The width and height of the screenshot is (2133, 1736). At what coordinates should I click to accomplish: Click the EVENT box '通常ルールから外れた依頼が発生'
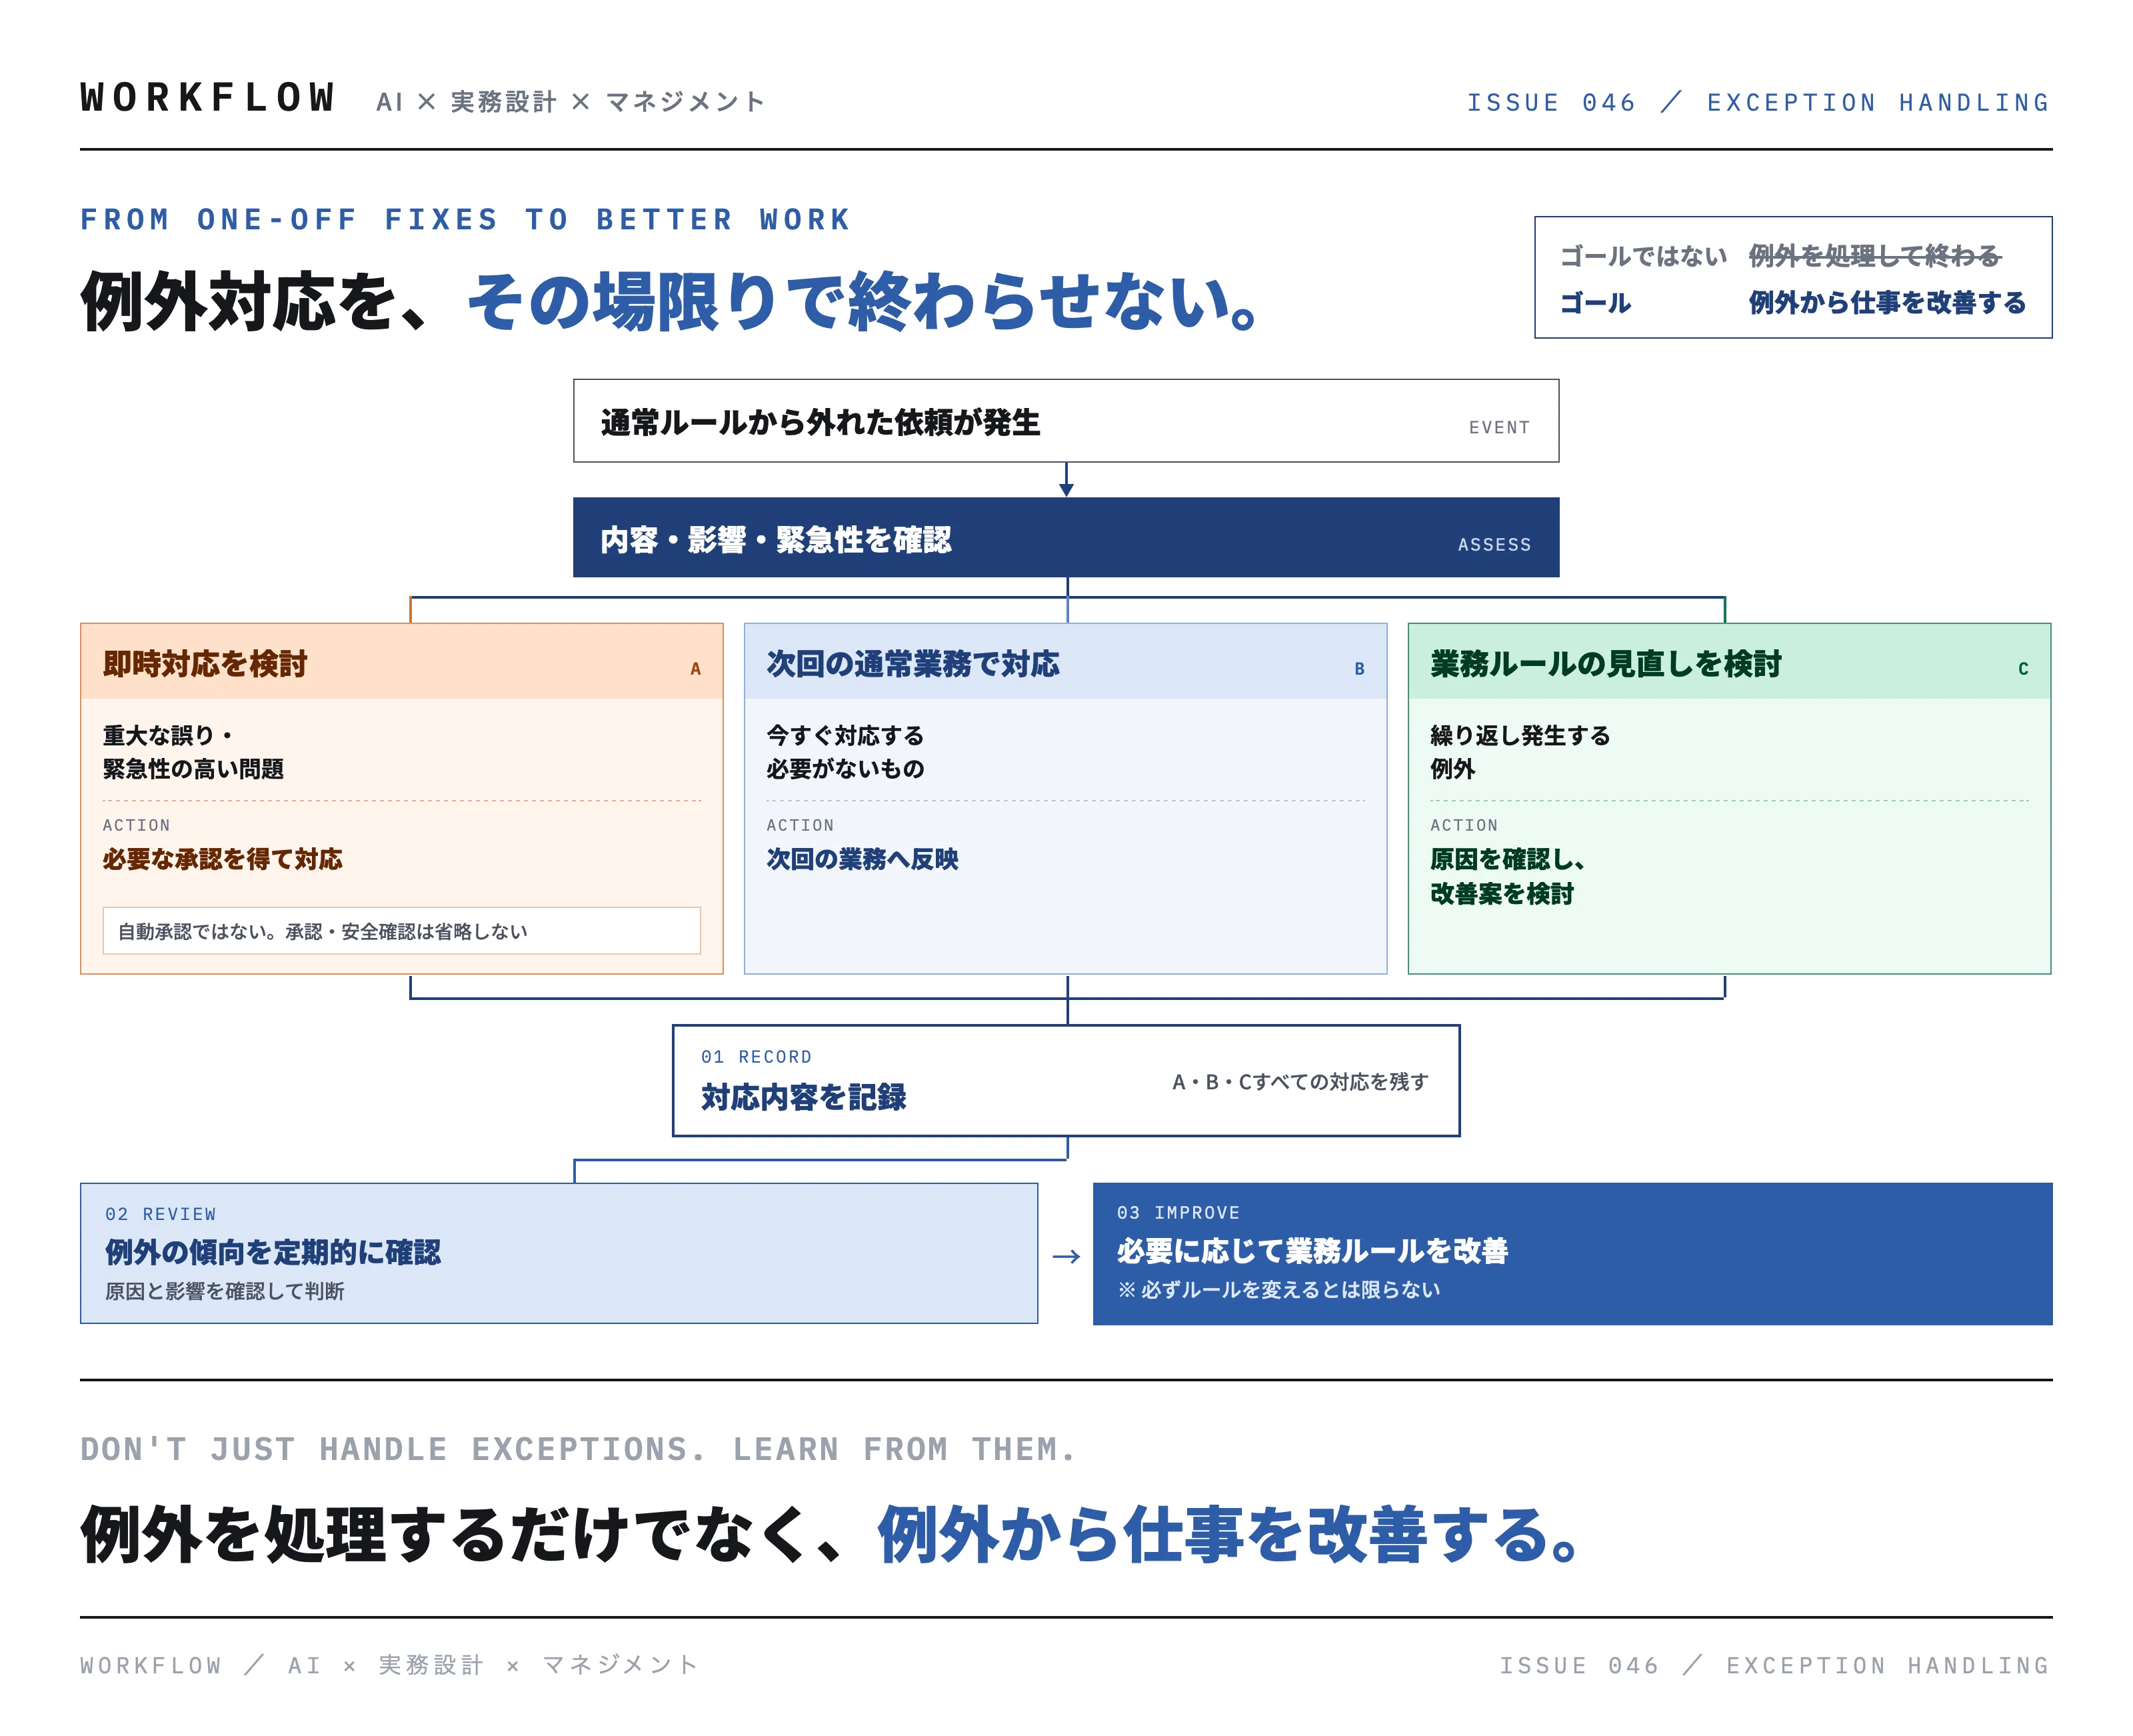1066,421
